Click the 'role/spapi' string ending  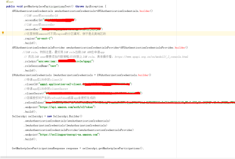pyautogui.click(x=85, y=61)
